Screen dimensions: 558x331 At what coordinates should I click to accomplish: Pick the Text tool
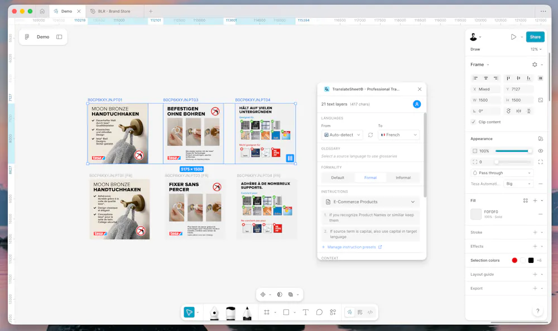(x=306, y=313)
